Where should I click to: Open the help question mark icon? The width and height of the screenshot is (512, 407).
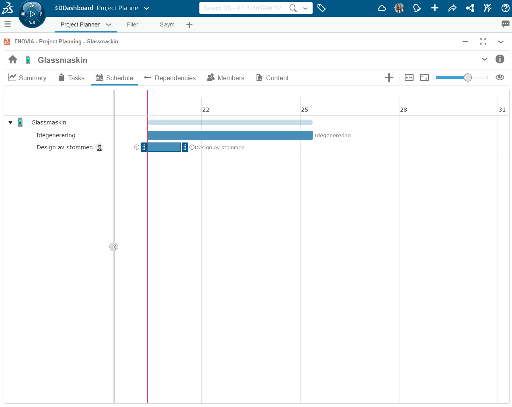[x=505, y=8]
